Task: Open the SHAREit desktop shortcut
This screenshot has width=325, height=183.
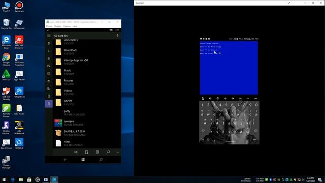Action: coord(19,144)
